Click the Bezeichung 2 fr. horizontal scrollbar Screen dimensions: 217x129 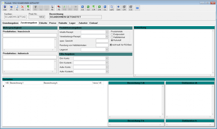135,125
